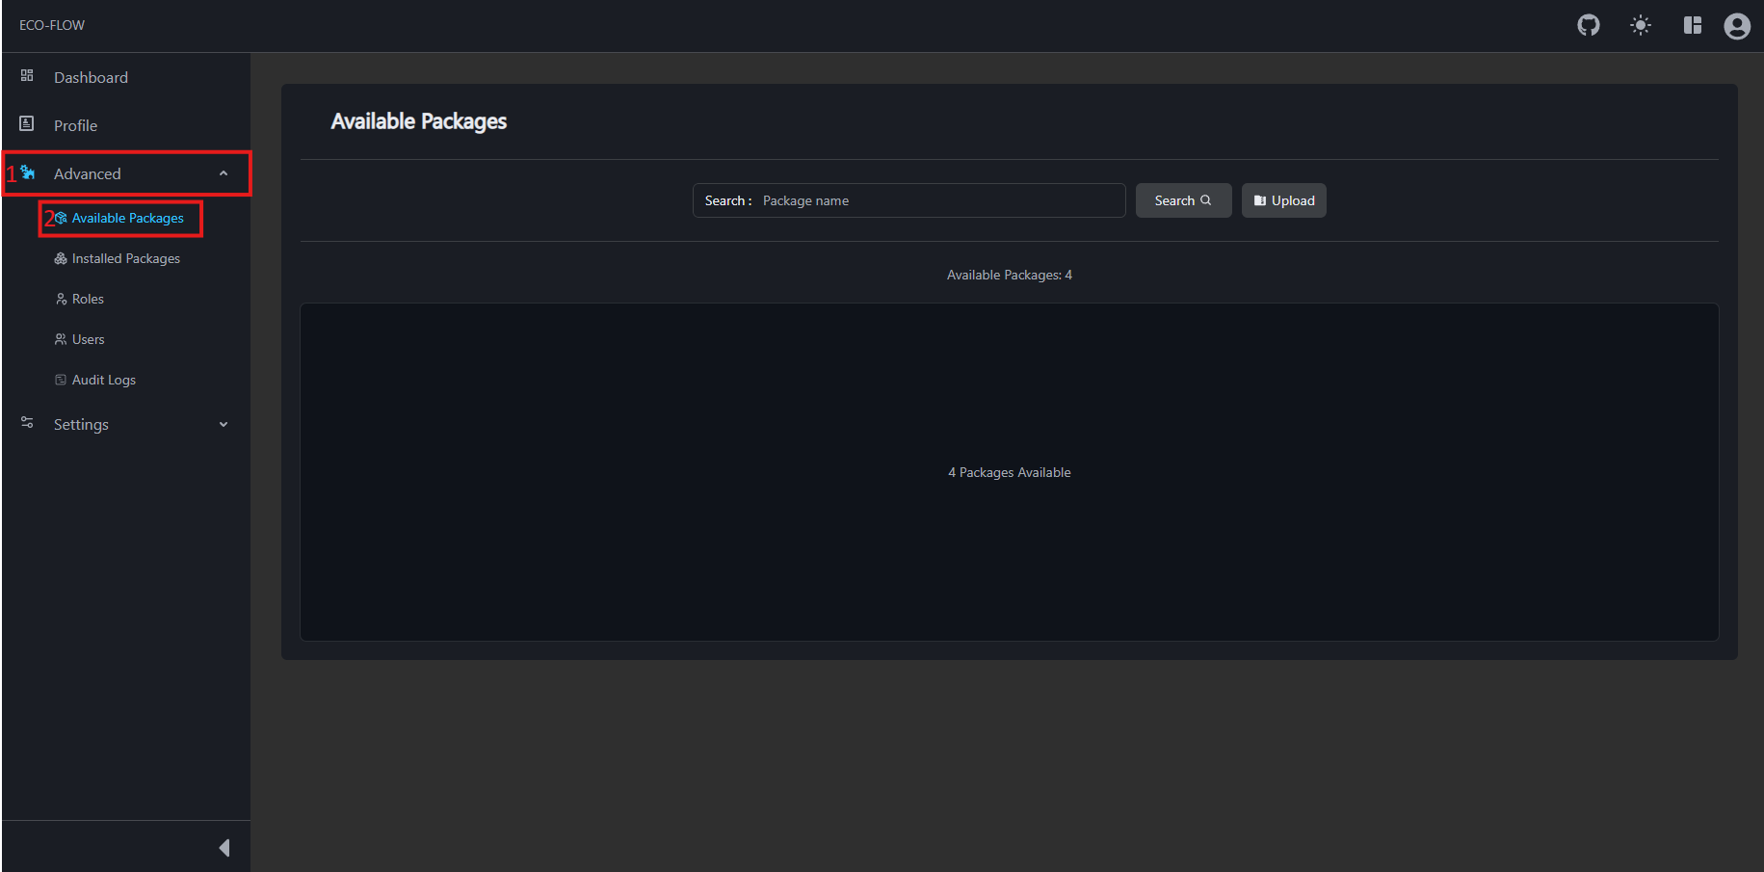This screenshot has height=872, width=1764.
Task: Click the Settings sliders icon in sidebar
Action: coord(27,422)
